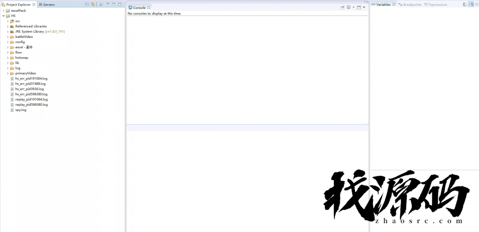Select file replay_pid191064.log

(31, 99)
